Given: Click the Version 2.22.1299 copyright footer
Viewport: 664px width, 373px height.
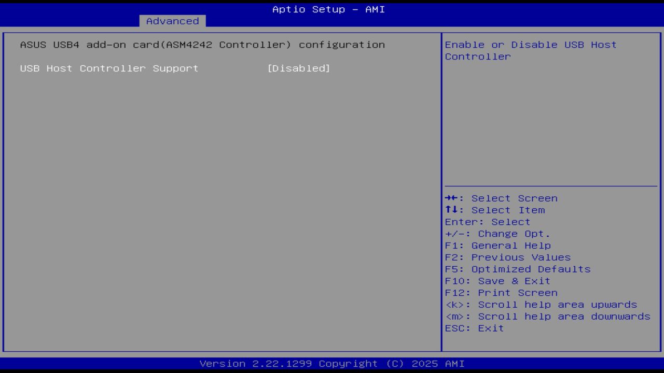Looking at the screenshot, I should point(330,363).
